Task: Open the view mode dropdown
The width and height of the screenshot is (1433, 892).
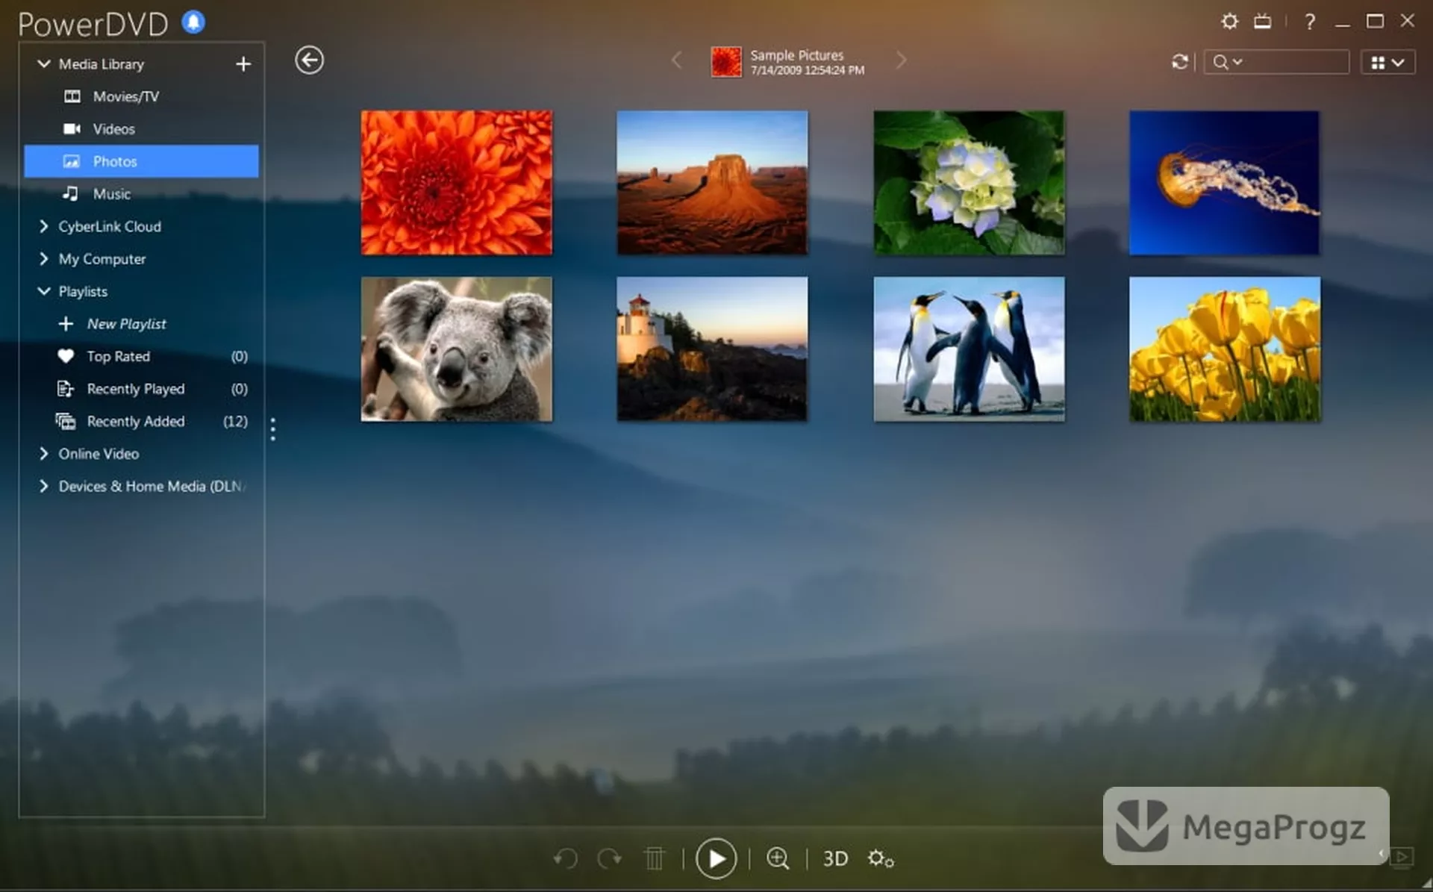Action: [1387, 63]
